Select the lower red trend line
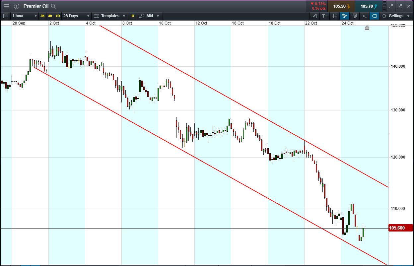 coord(210,166)
